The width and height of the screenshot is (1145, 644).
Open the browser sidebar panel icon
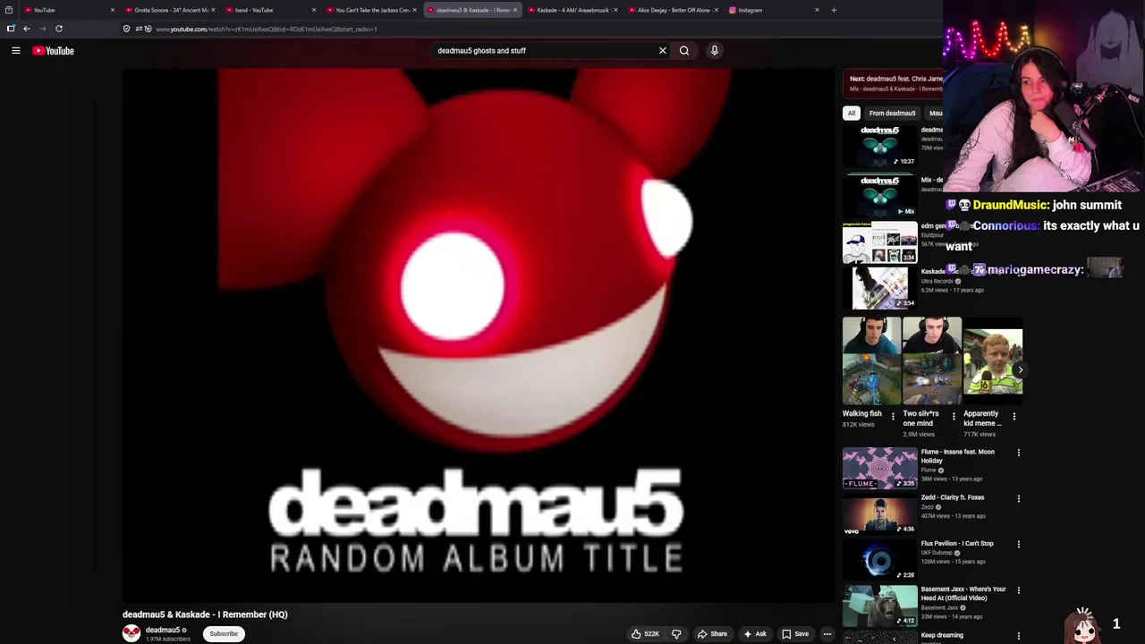pos(11,29)
